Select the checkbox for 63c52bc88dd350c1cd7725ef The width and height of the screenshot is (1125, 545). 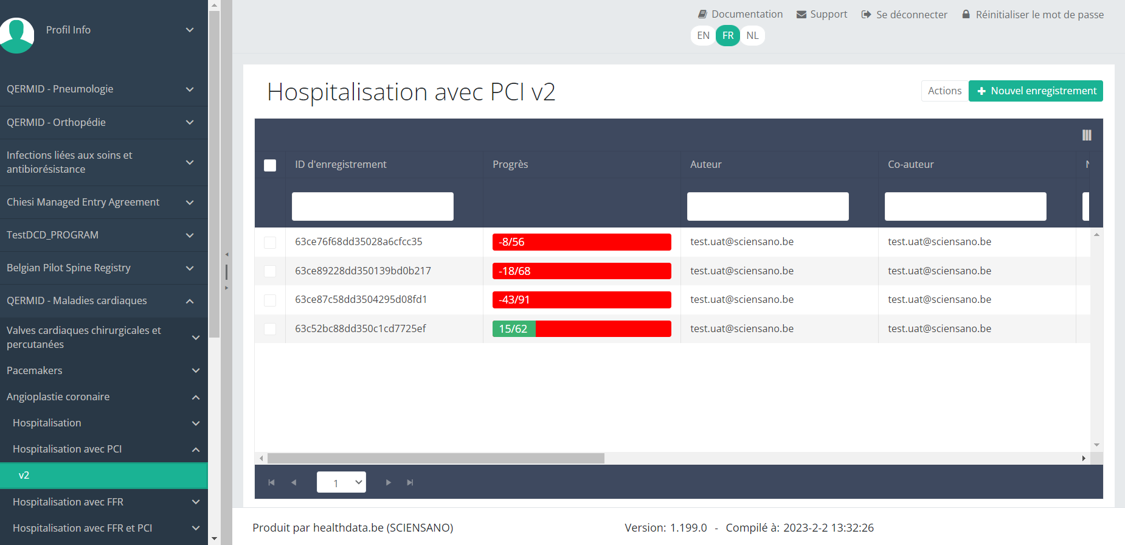coord(270,329)
